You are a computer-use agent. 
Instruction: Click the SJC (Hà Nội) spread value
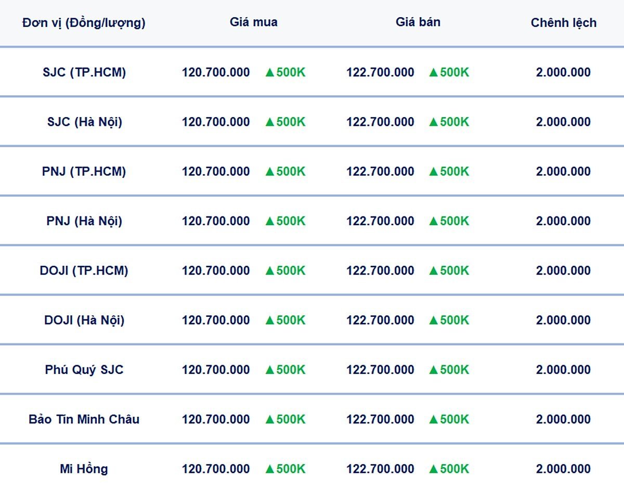[x=564, y=122]
